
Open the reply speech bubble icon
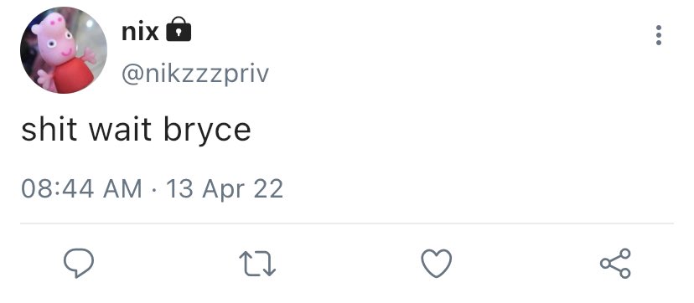[78, 264]
